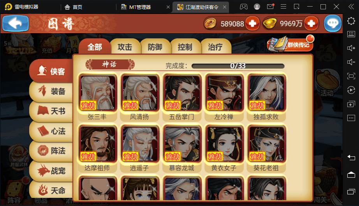Open emulator volume up icon
Viewport: 359px width, 206px height.
coord(351,48)
